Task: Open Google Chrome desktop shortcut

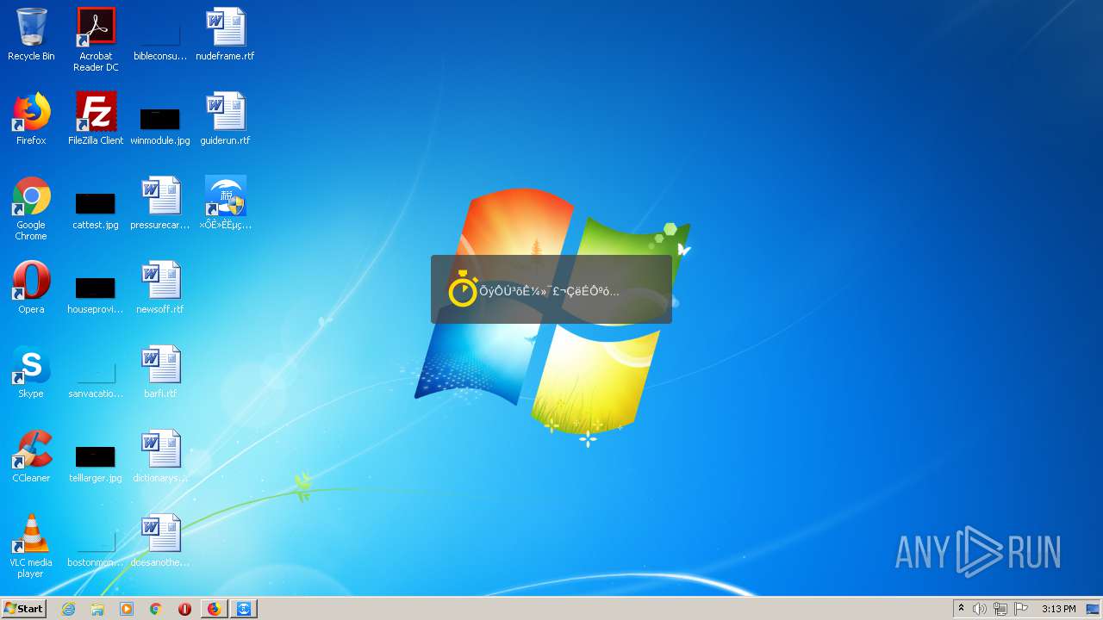Action: coord(31,208)
